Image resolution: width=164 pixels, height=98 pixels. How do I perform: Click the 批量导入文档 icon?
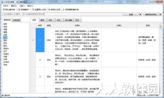33,10
